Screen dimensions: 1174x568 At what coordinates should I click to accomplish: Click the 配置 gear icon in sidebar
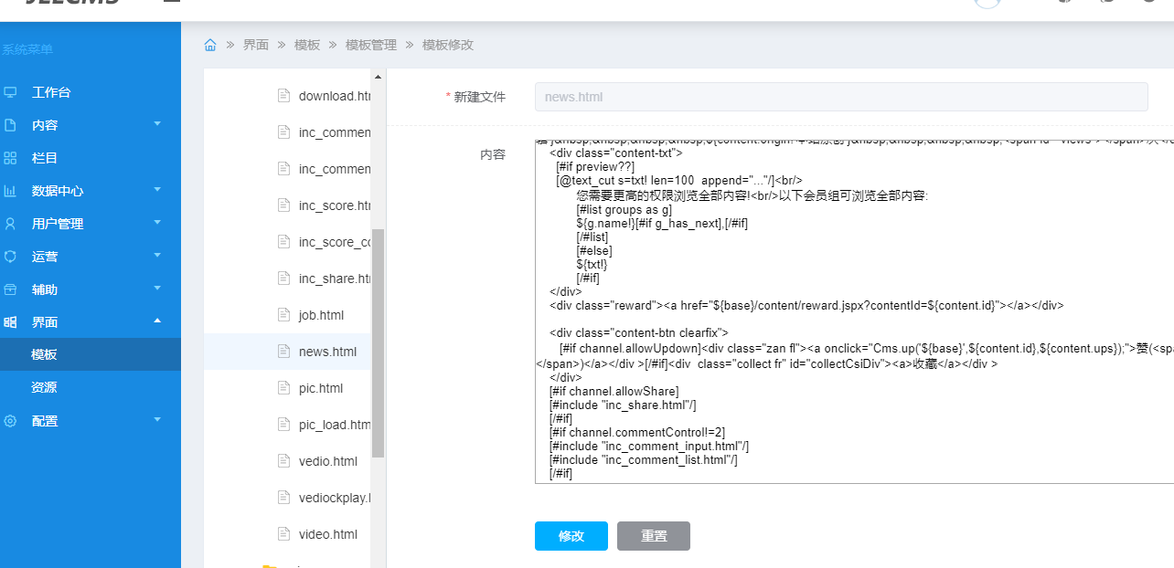click(x=10, y=421)
